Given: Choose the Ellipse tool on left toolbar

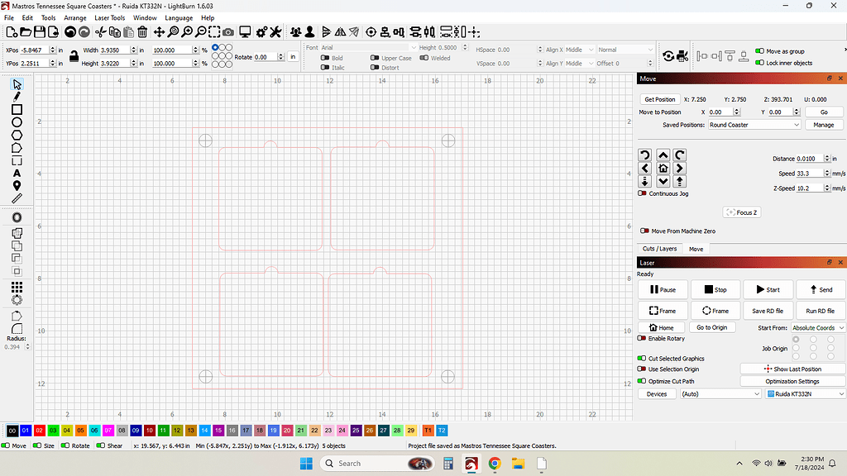Looking at the screenshot, I should point(16,122).
